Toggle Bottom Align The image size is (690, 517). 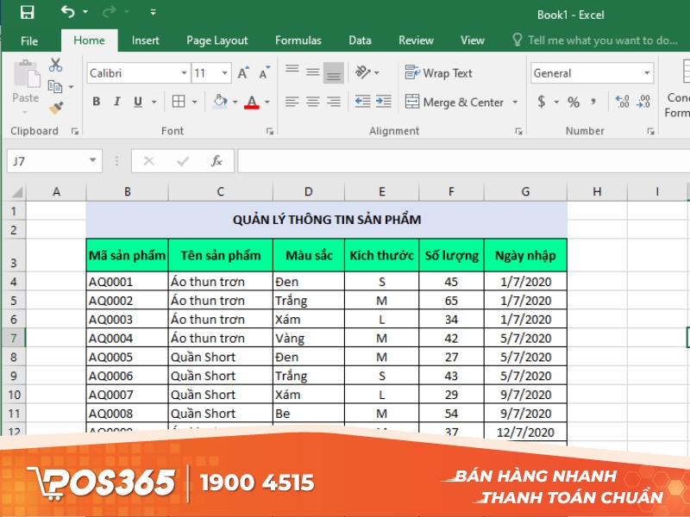pyautogui.click(x=334, y=72)
